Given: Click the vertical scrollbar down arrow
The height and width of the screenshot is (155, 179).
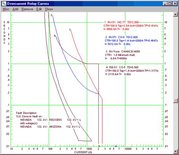Looking at the screenshot, I should pos(175,151).
